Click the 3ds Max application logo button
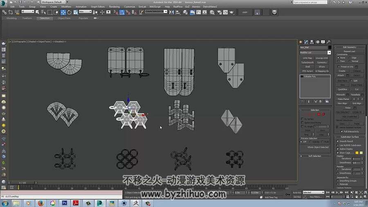This screenshot has width=368, height=207. (4, 3)
